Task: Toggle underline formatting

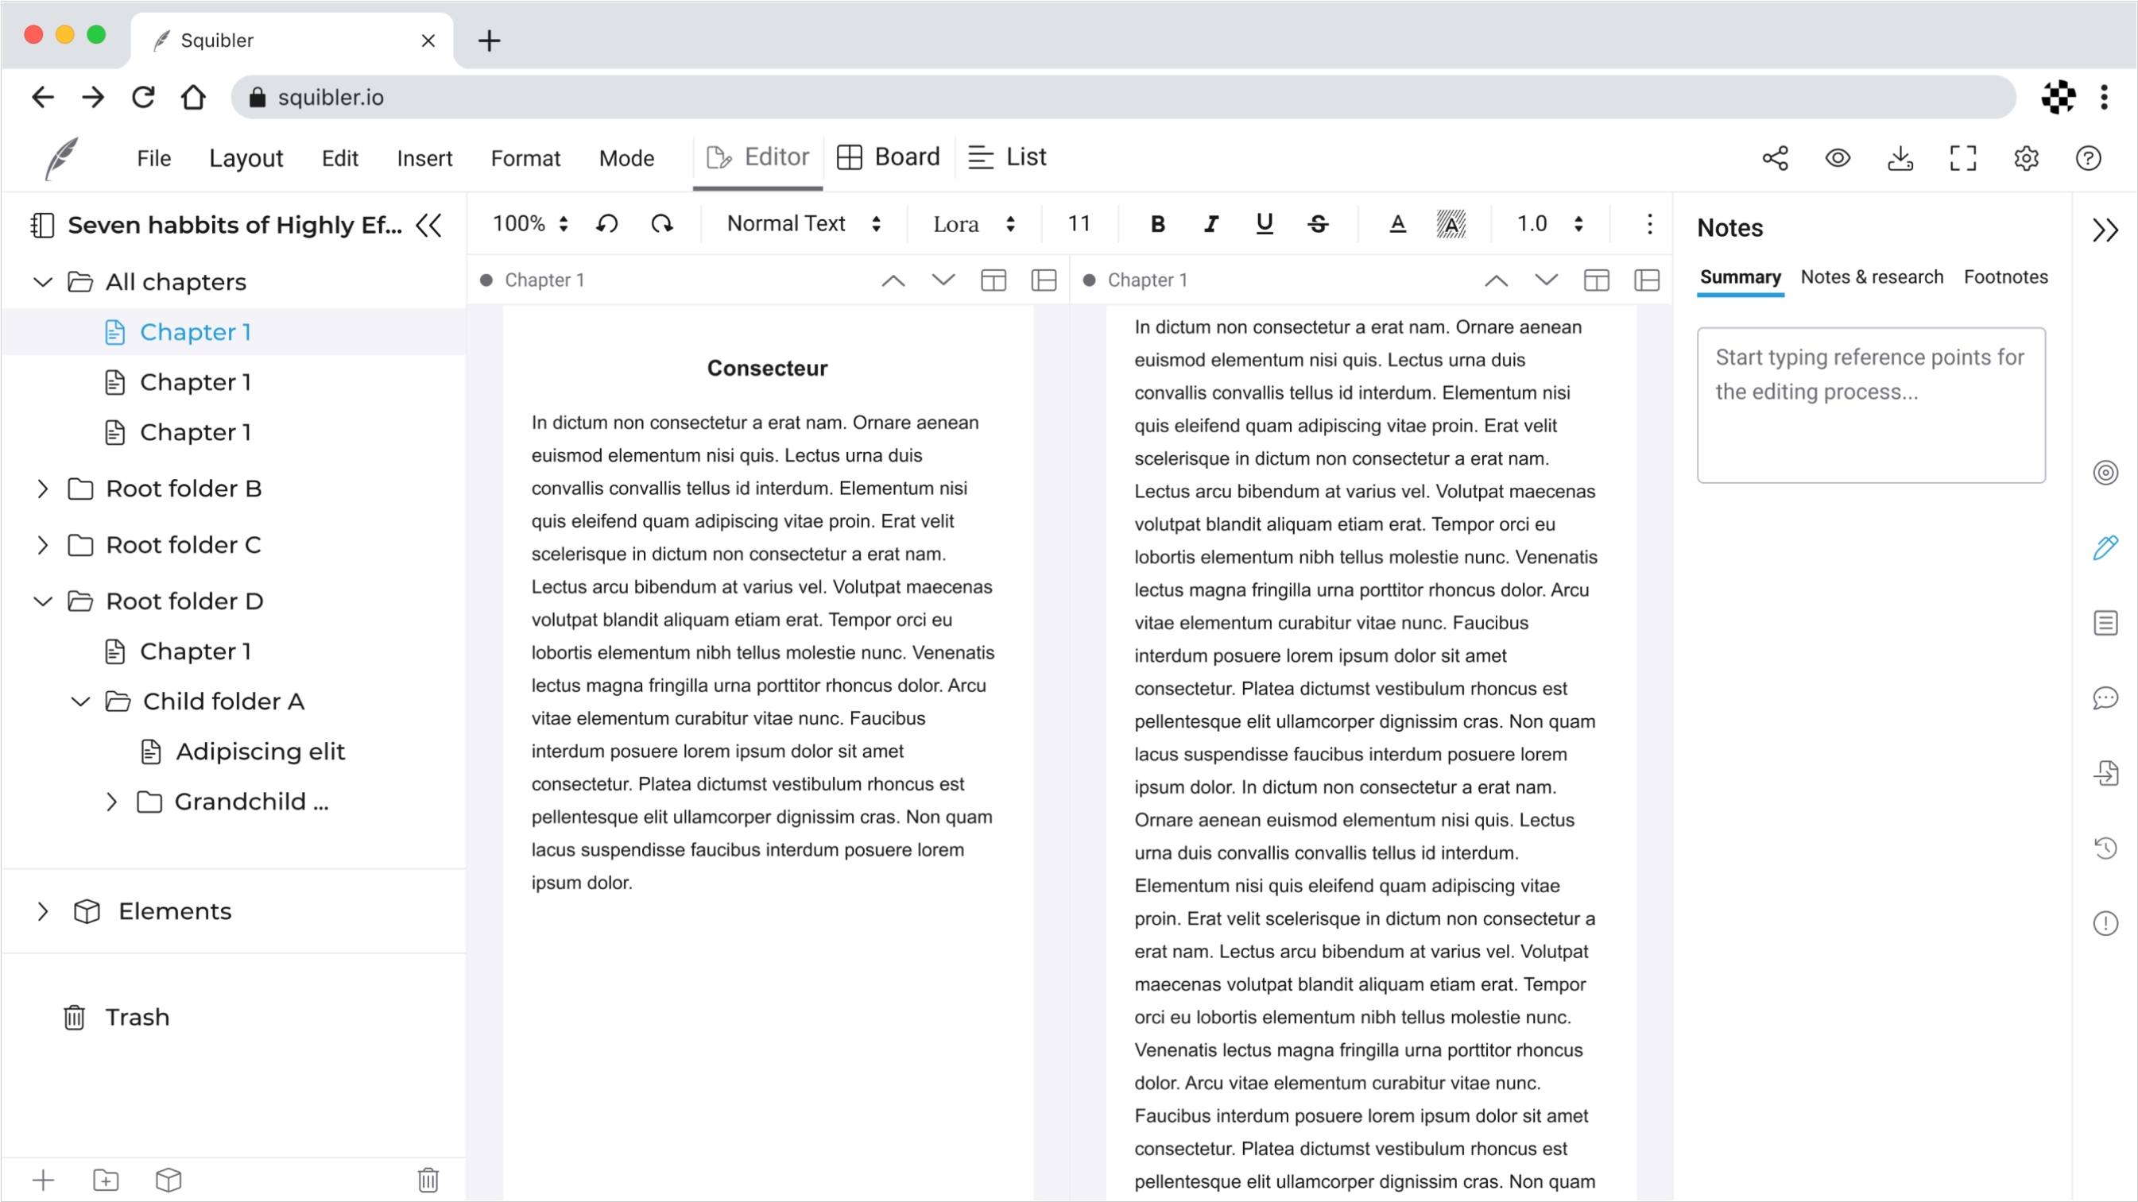Action: [1264, 223]
